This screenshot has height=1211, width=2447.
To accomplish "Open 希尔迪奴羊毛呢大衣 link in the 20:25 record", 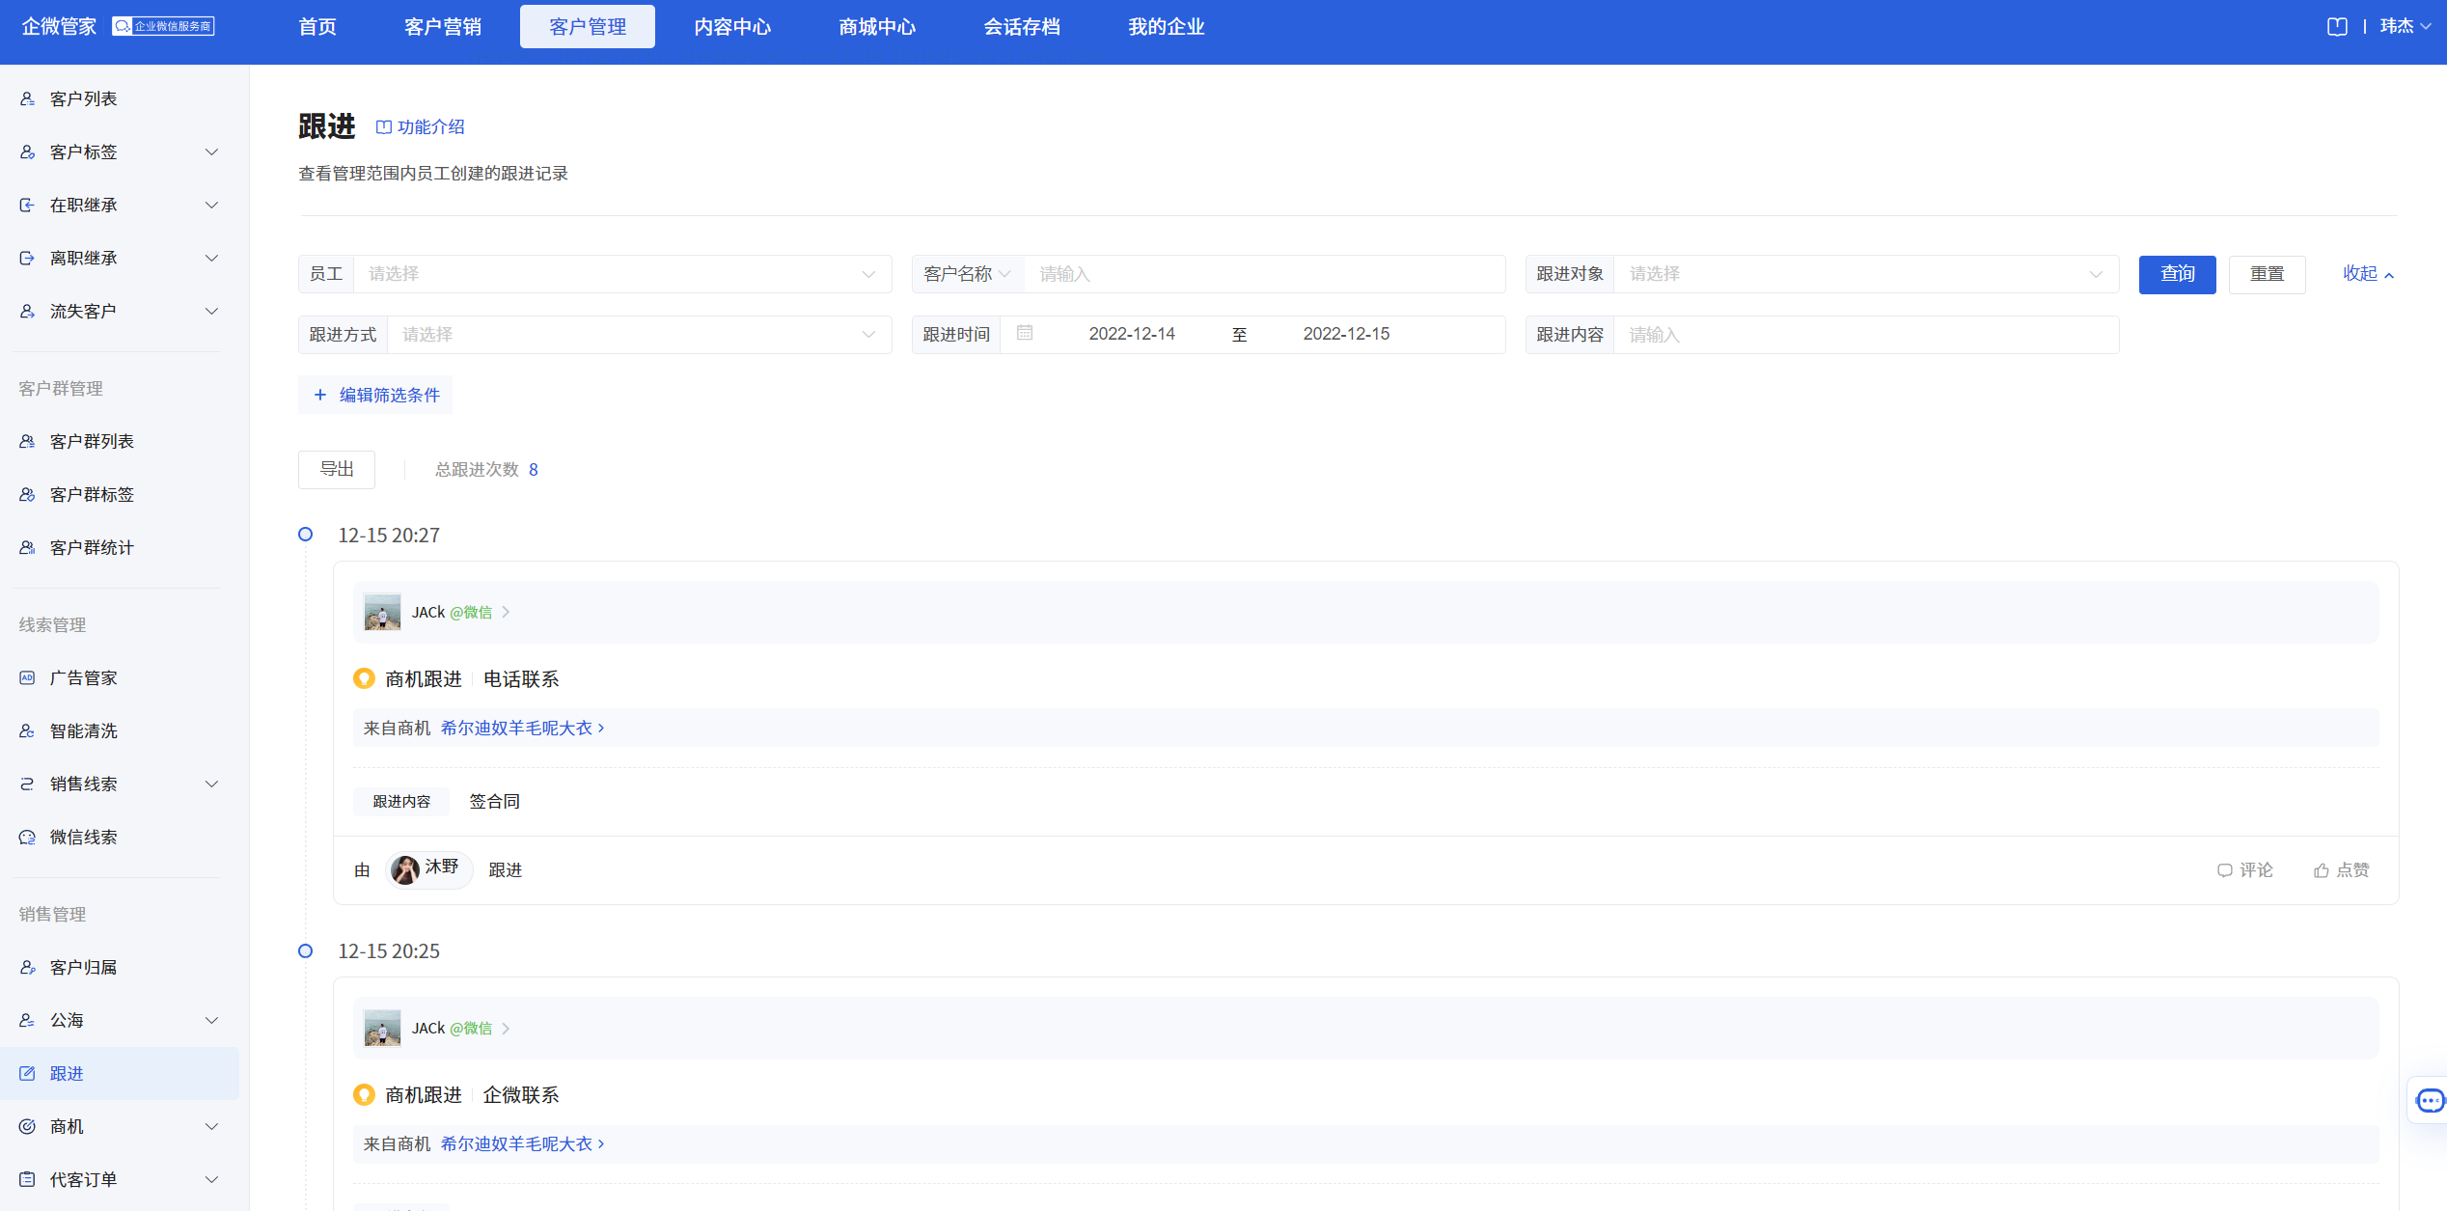I will tap(523, 1143).
